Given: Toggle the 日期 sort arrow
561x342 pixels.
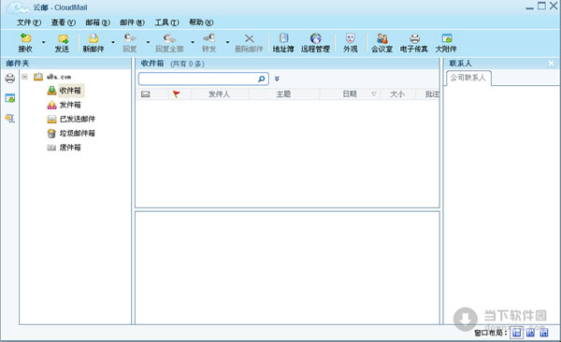Looking at the screenshot, I should pos(374,94).
